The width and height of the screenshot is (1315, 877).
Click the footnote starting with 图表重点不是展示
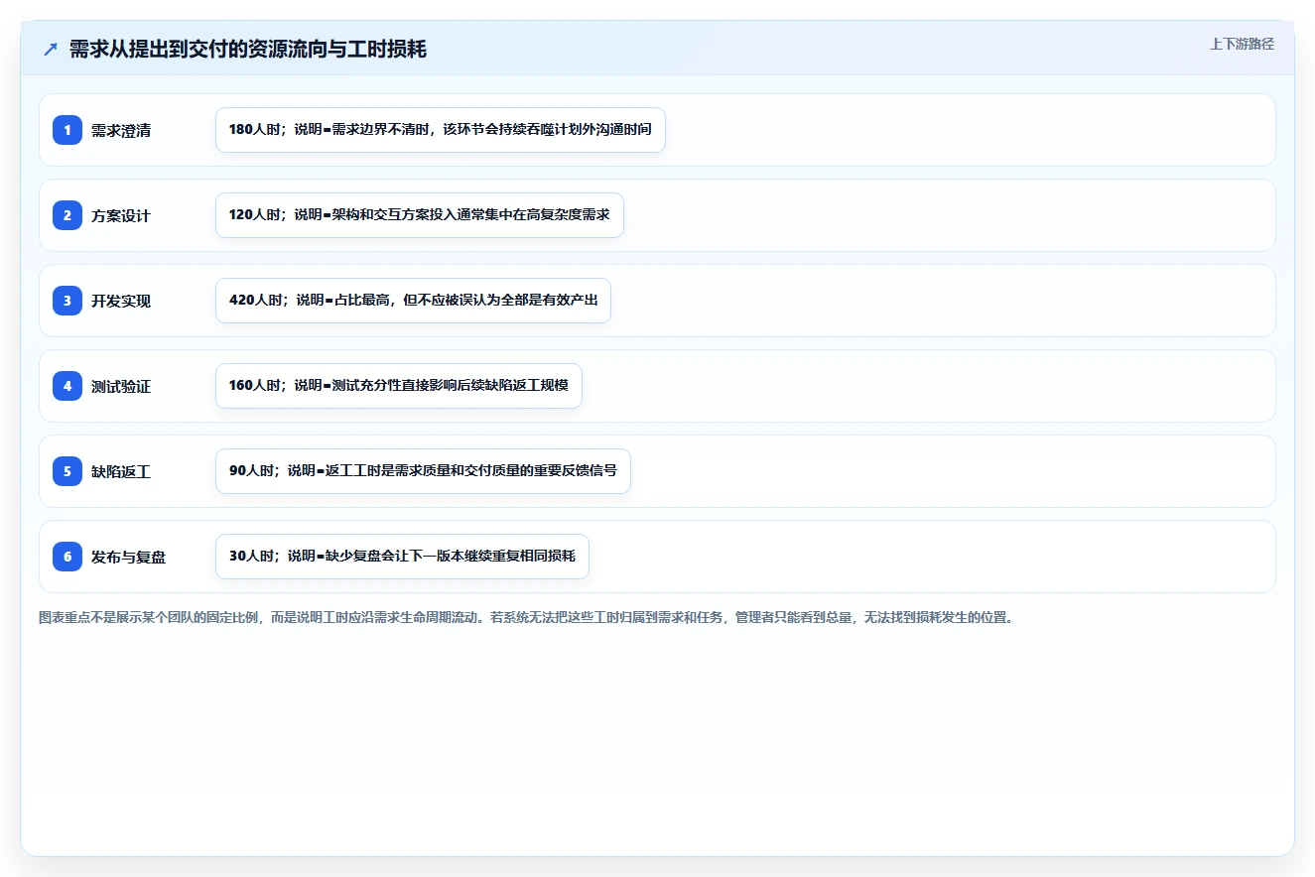pos(526,617)
